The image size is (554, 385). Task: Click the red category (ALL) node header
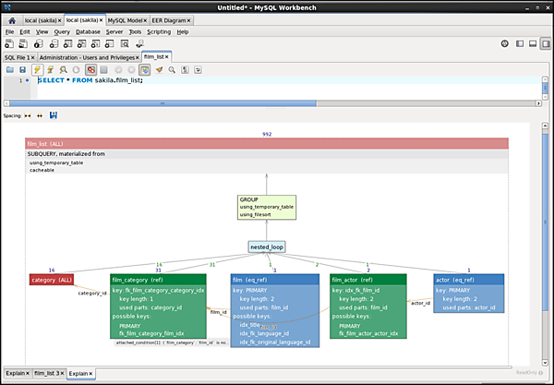52,280
